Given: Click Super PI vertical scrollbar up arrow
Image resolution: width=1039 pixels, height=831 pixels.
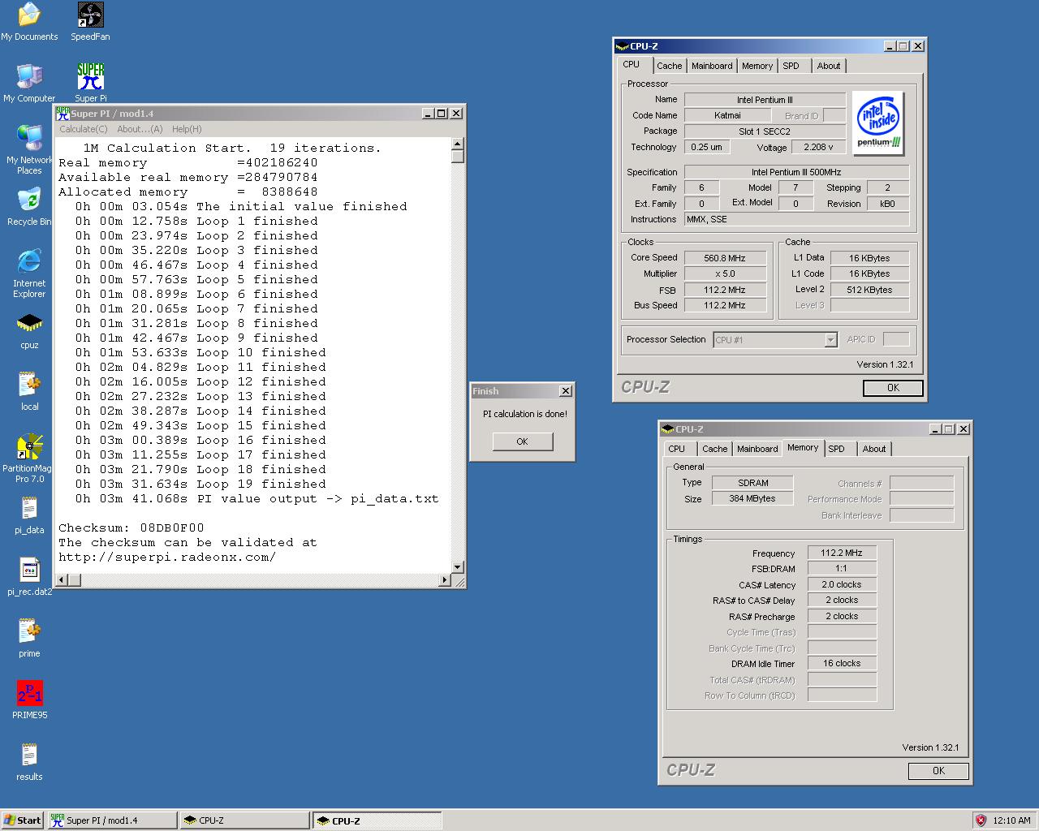Looking at the screenshot, I should pyautogui.click(x=458, y=144).
